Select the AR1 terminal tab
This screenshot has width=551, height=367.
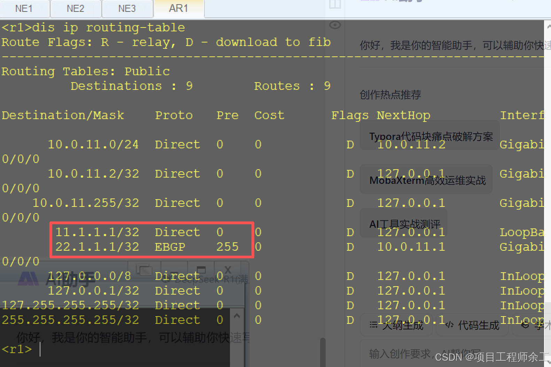click(x=179, y=8)
